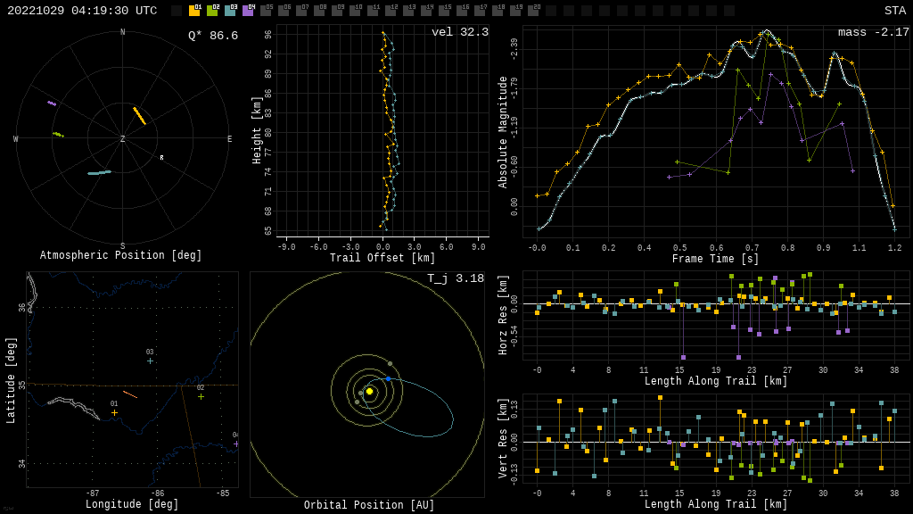Click the 'mass -2.17' label
This screenshot has width=913, height=514.
pyautogui.click(x=873, y=33)
